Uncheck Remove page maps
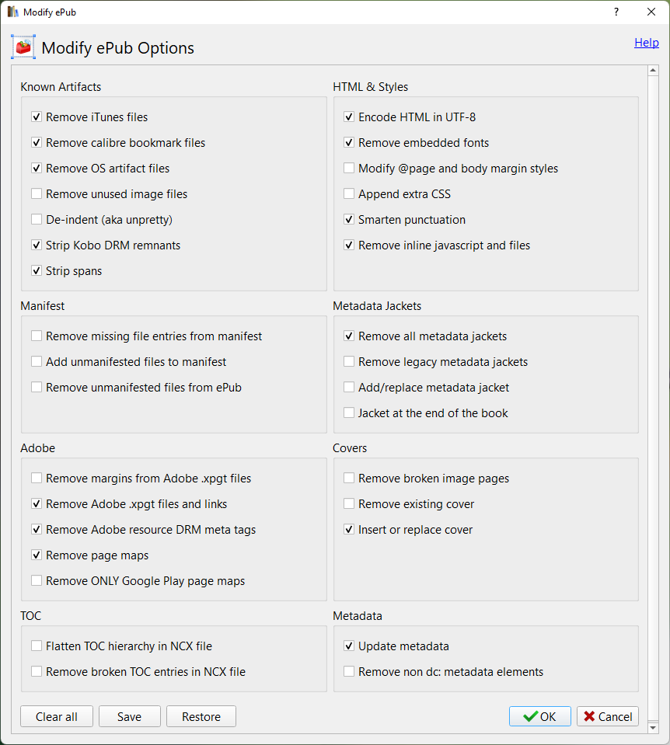This screenshot has height=745, width=670. coord(37,555)
